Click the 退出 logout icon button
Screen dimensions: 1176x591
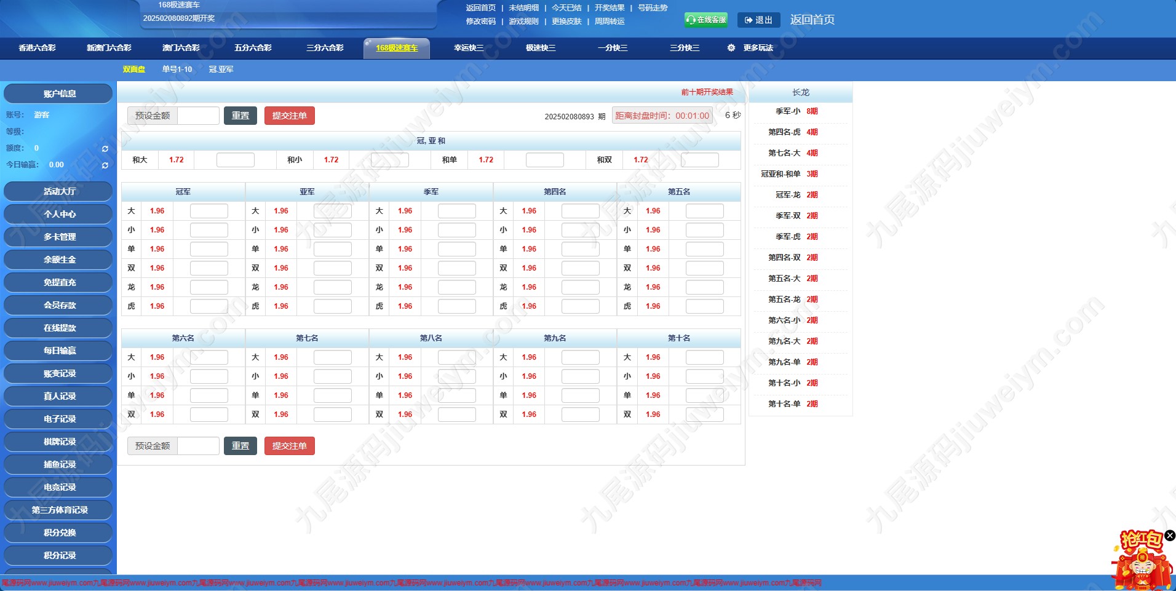758,20
